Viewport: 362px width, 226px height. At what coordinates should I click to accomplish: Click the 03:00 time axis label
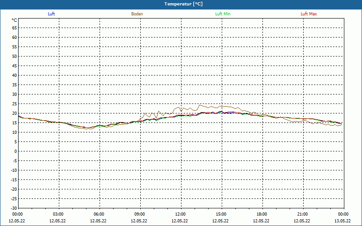[x=59, y=214]
